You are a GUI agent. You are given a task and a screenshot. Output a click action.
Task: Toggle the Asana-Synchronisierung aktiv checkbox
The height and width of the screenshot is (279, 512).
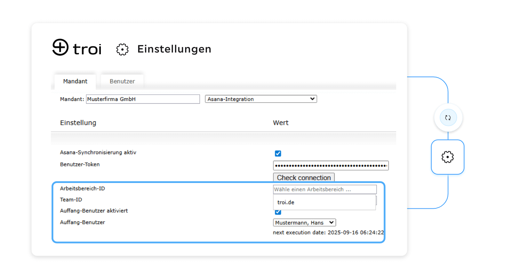click(278, 153)
